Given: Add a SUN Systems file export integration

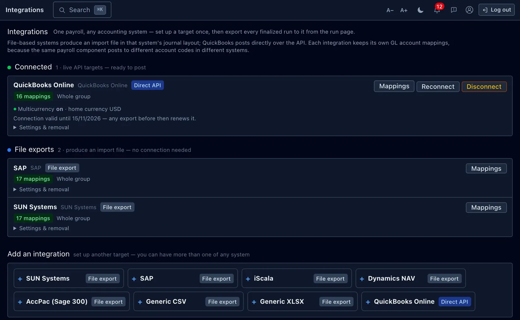Looking at the screenshot, I should point(69,278).
